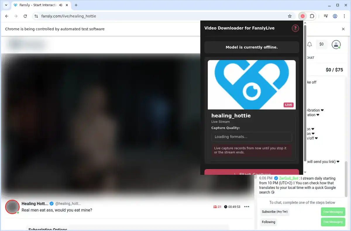
Task: Open the Chrome profile avatar icon
Action: (x=335, y=16)
